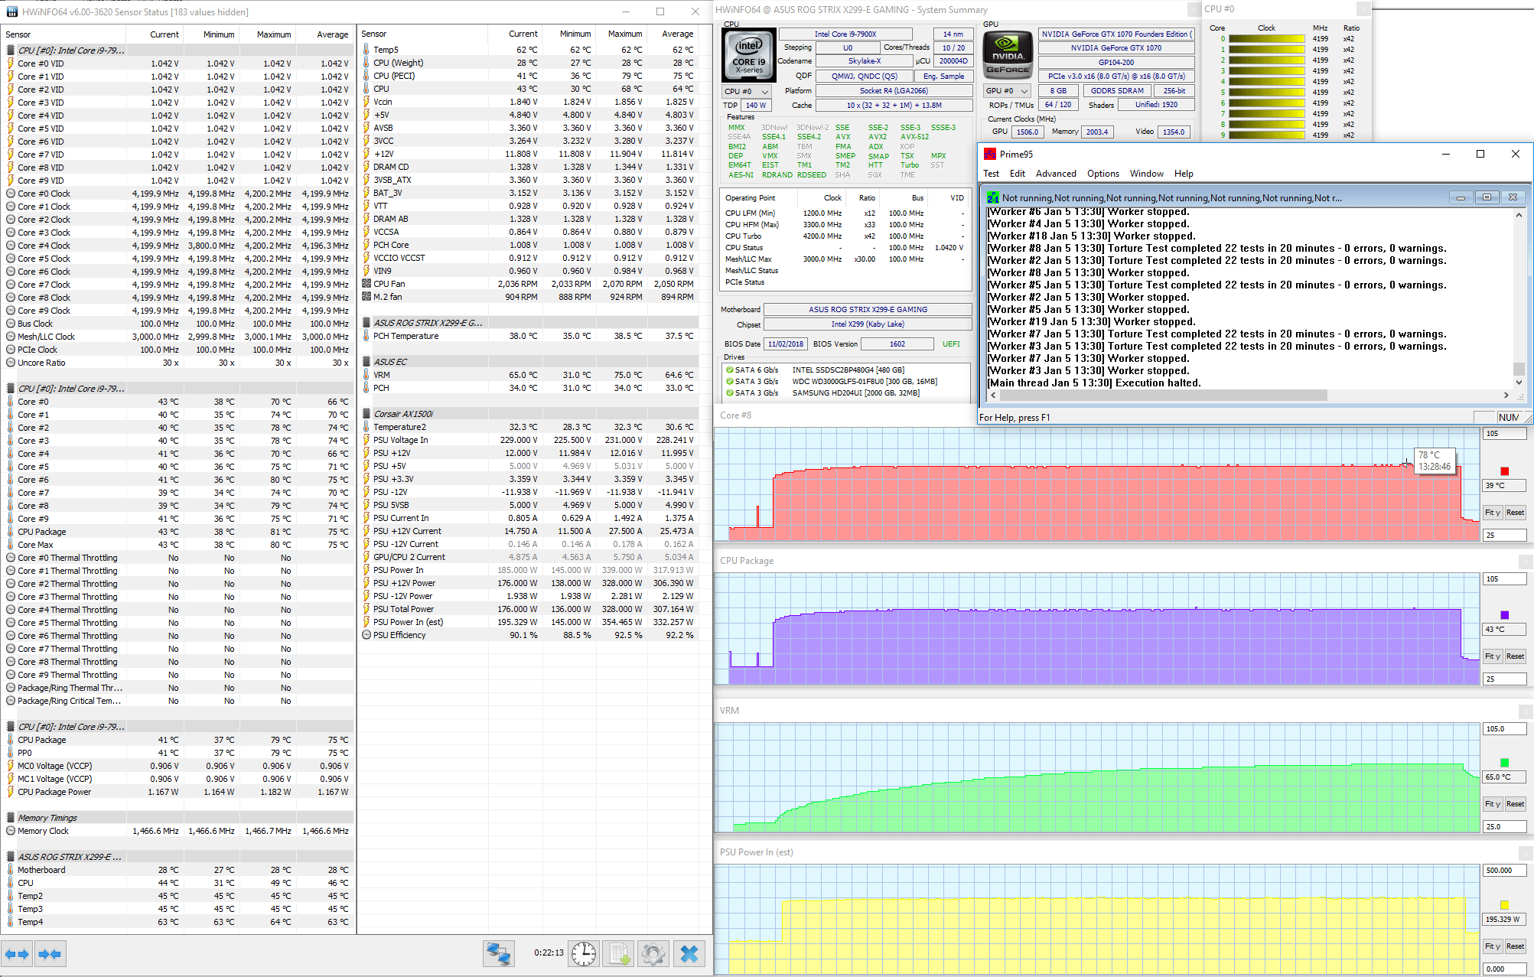Click VRM graph minimum field 25.0
This screenshot has height=977, width=1534.
coord(1504,827)
